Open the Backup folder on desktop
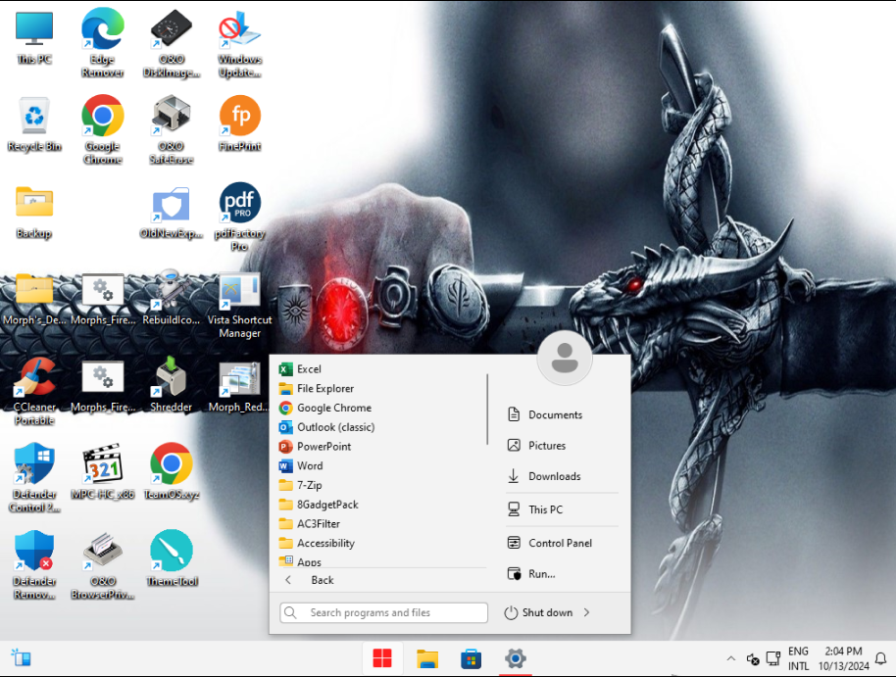896x677 pixels. pyautogui.click(x=34, y=212)
